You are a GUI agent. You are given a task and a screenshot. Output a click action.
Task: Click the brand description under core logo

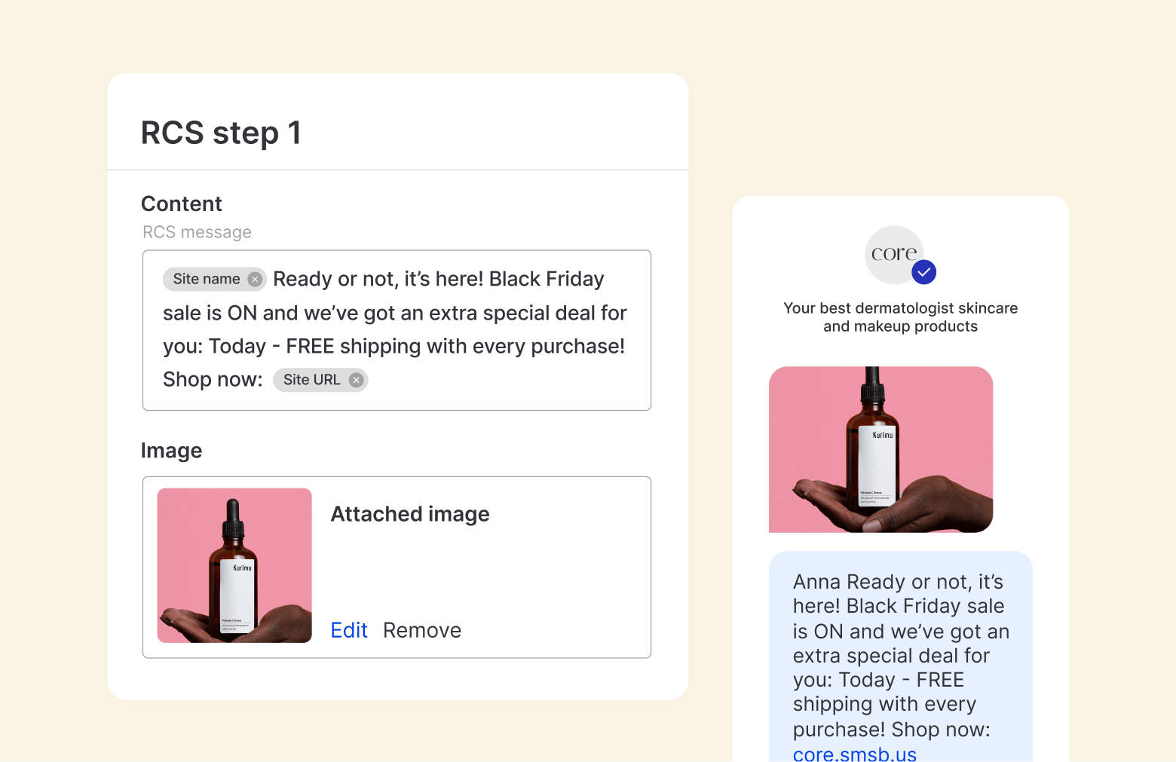[900, 317]
